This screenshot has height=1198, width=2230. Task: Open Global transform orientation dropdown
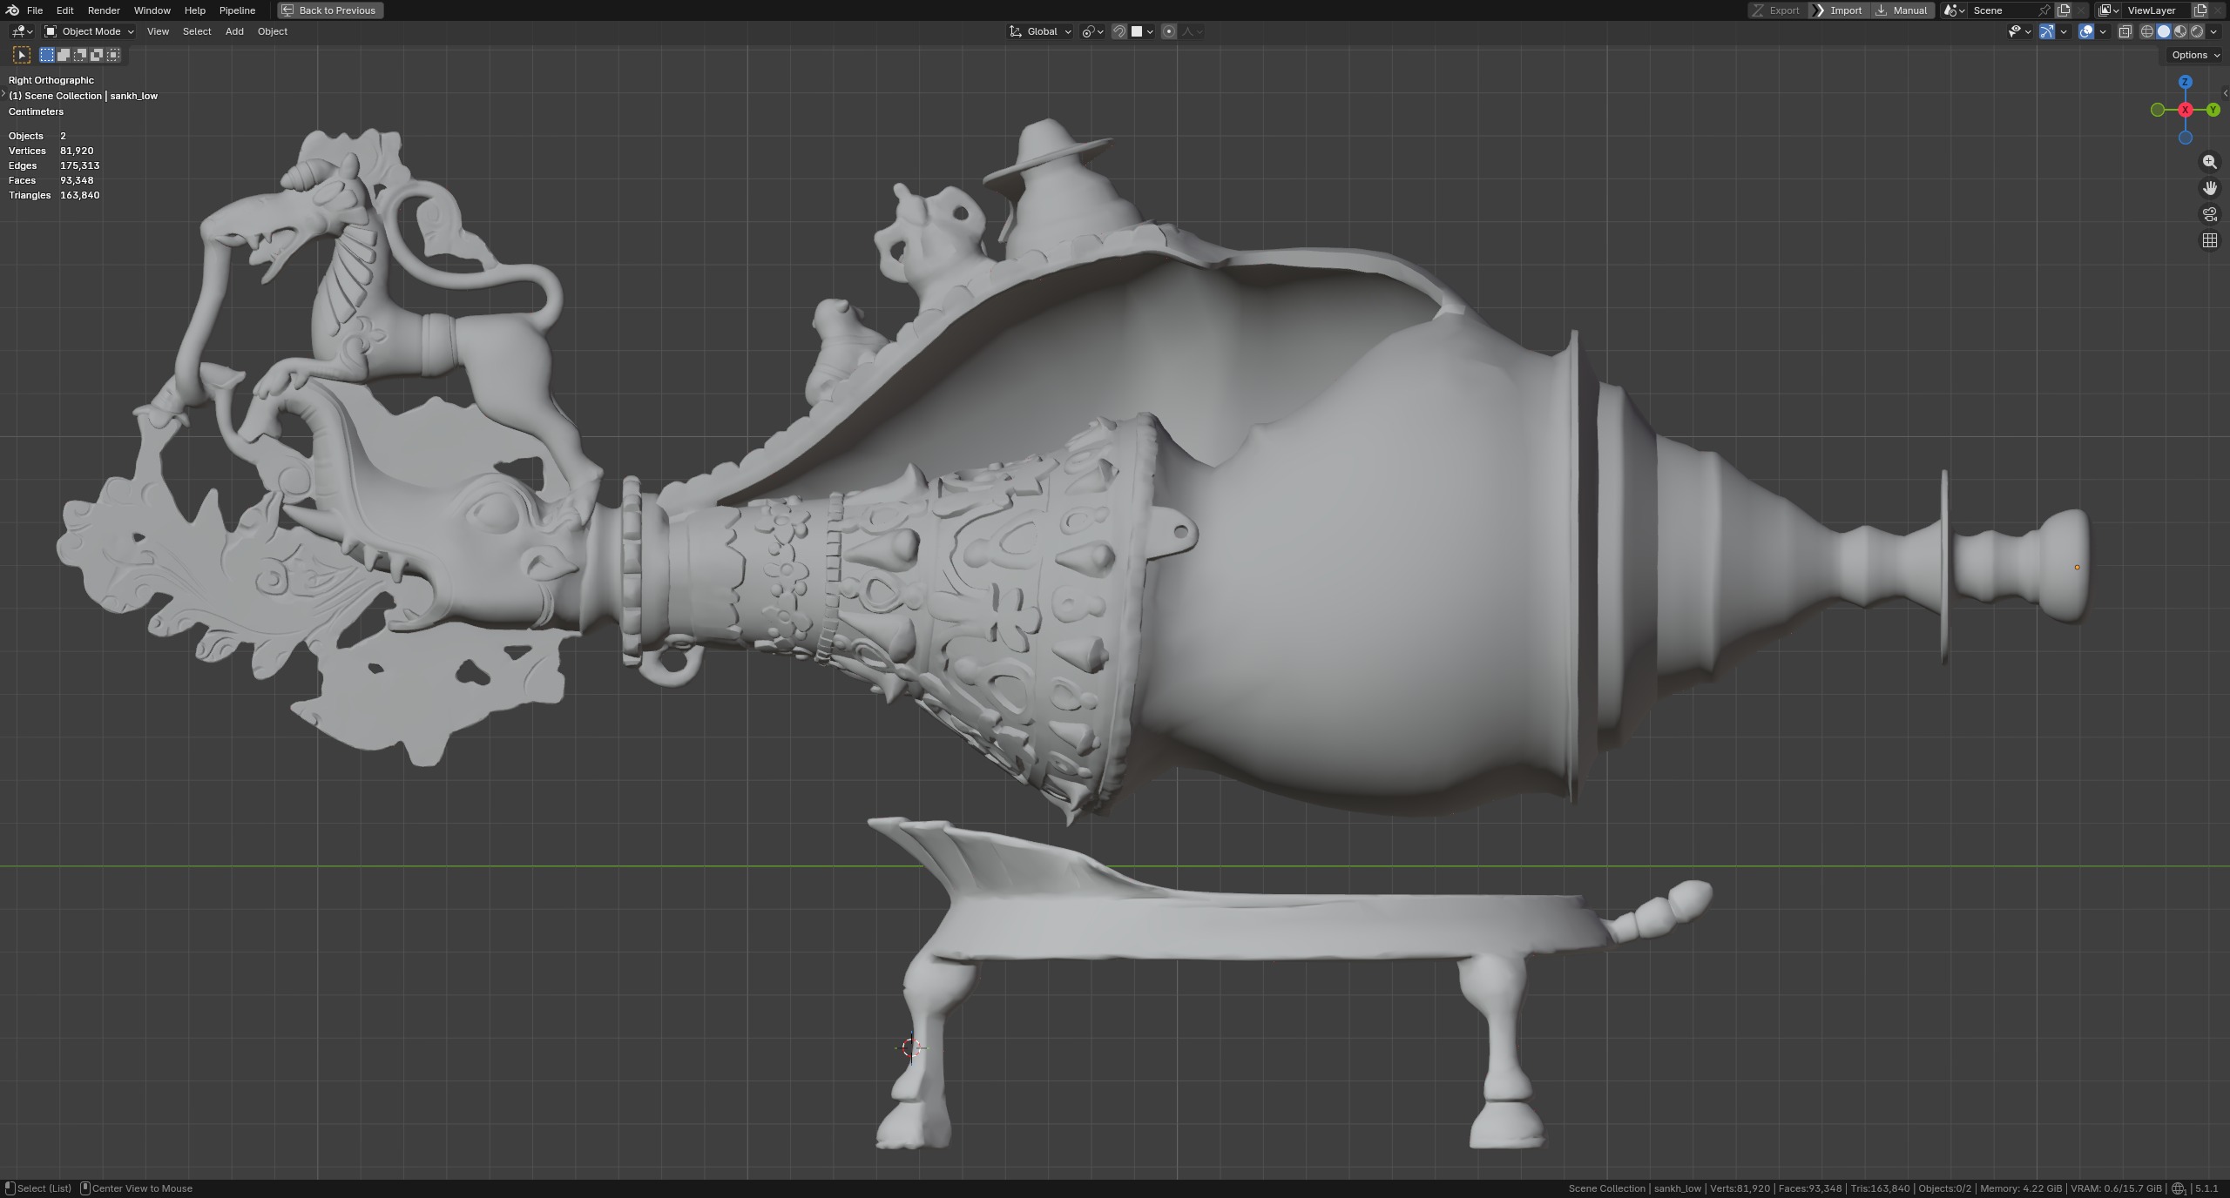[1040, 31]
